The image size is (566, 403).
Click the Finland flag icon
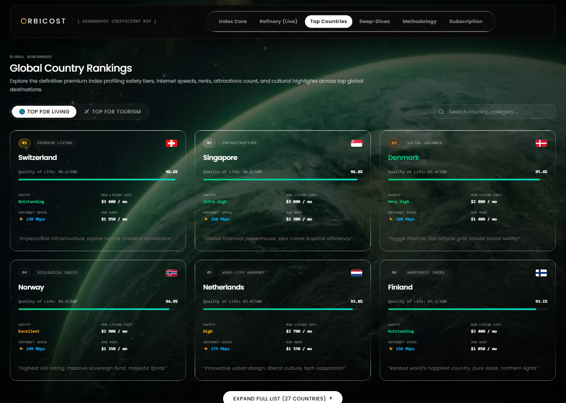(541, 273)
